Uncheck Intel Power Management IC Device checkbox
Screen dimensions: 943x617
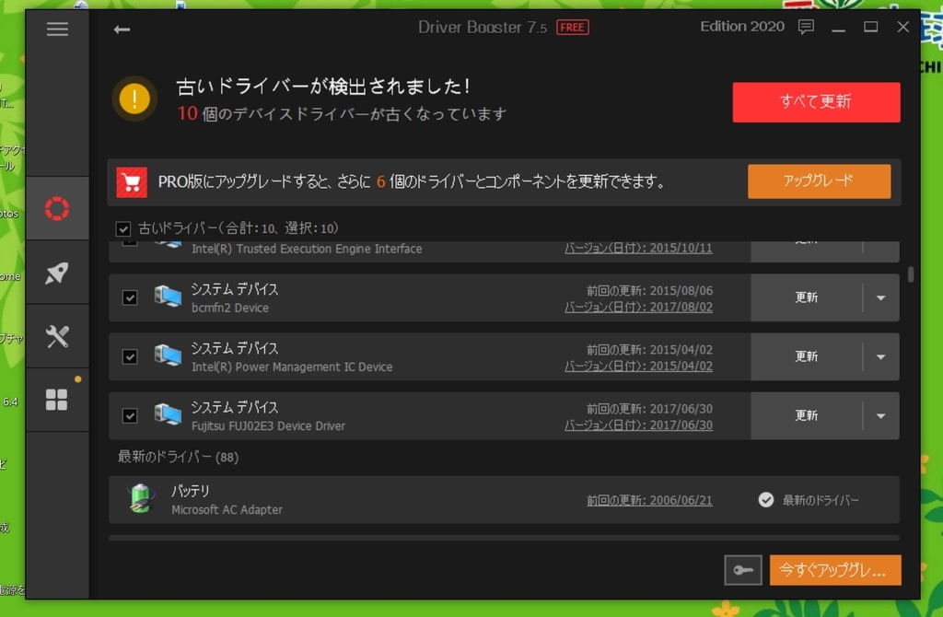click(x=130, y=356)
